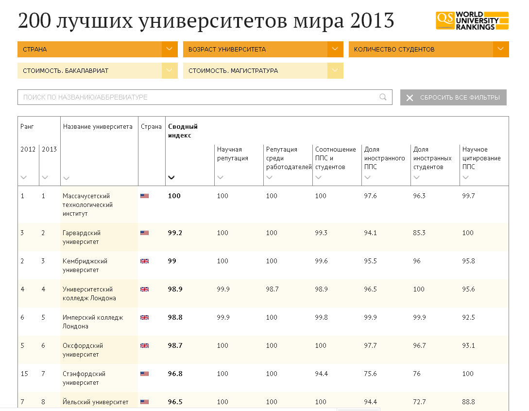The height and width of the screenshot is (411, 529).
Task: Select Гарвардский университет in the table
Action: [82, 237]
